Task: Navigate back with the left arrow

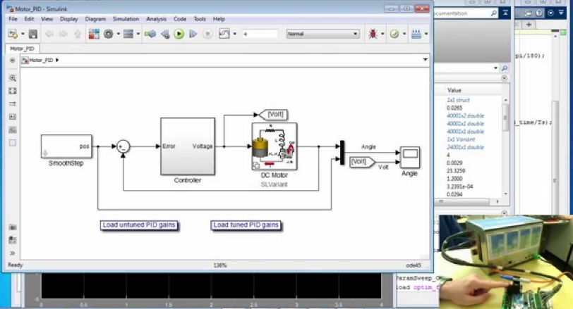Action: tap(49, 34)
